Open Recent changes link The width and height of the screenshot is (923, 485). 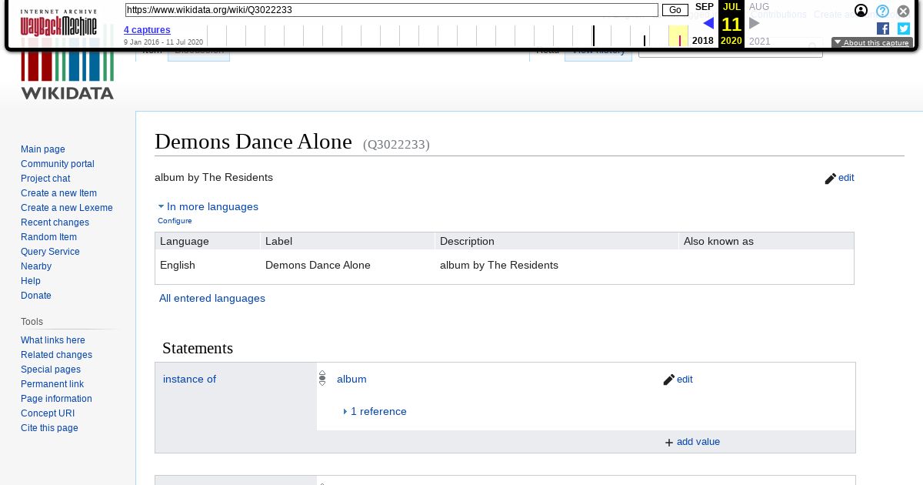pos(55,222)
